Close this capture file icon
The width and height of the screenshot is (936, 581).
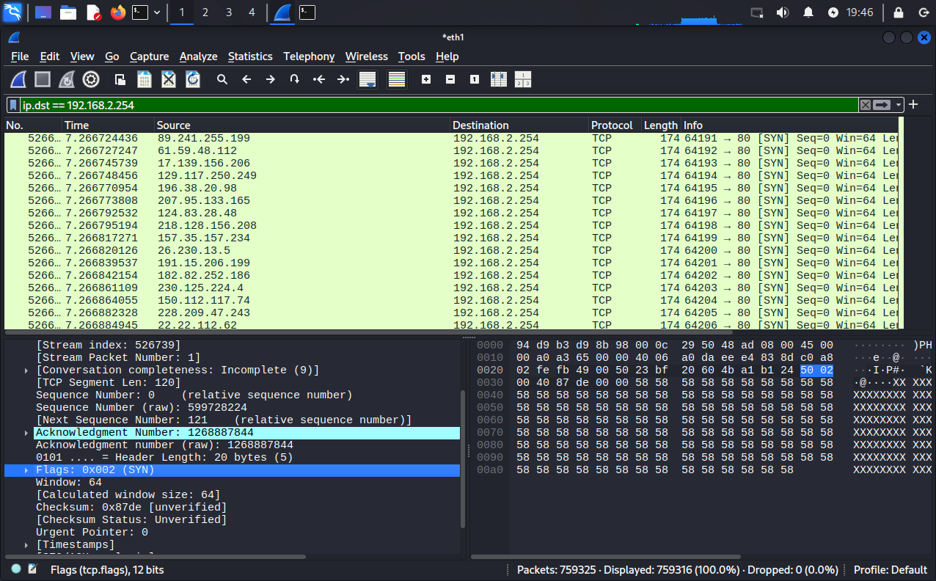(x=169, y=79)
